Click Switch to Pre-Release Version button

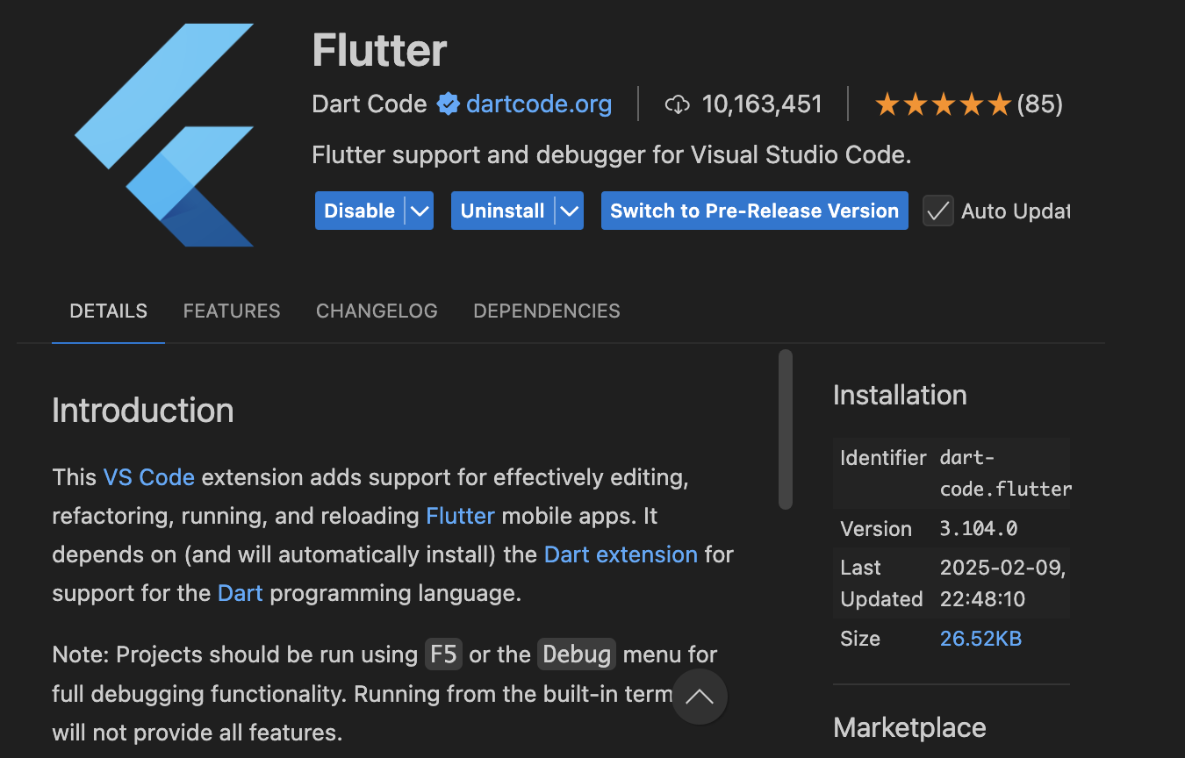click(755, 211)
